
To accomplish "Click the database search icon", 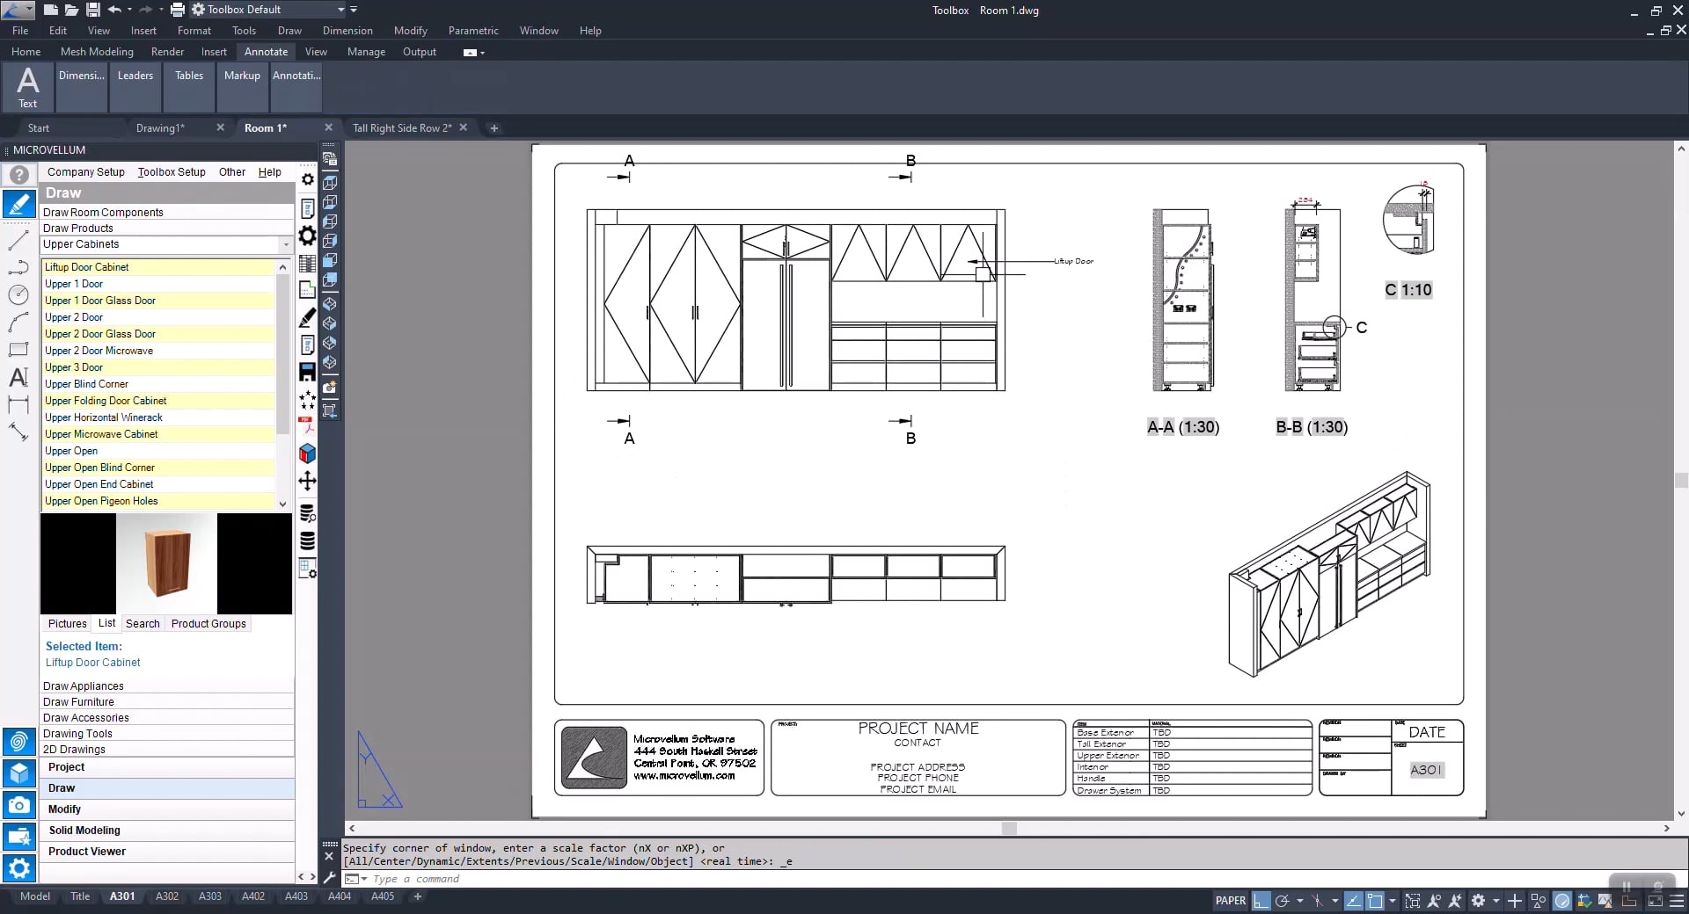I will [x=307, y=513].
